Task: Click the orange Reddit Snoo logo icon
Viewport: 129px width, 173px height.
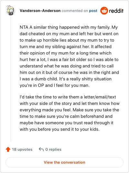Action: point(104,11)
